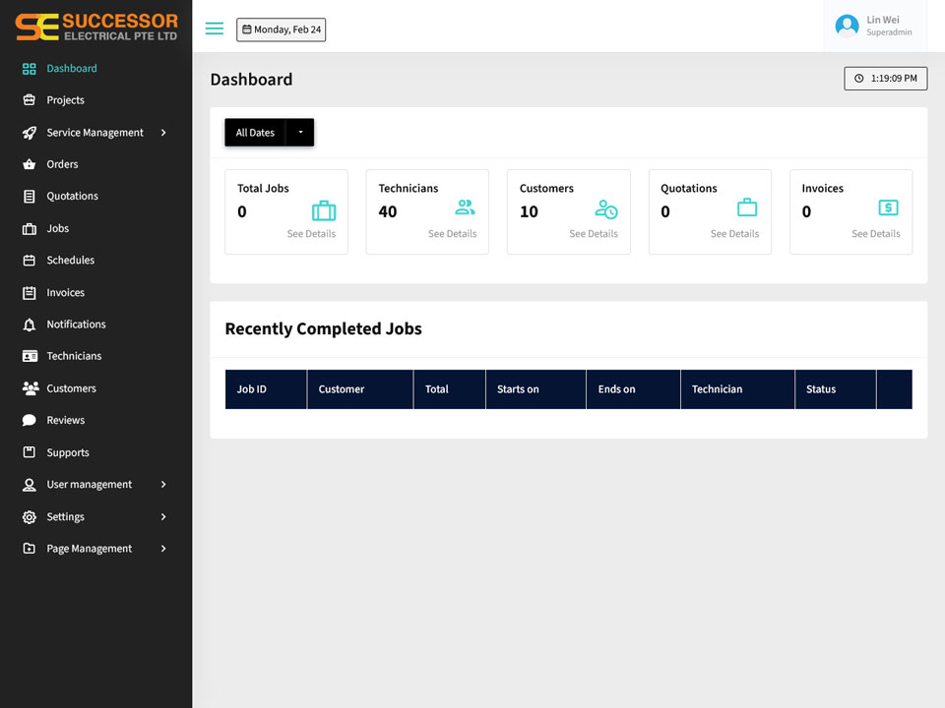Screen dimensions: 945x708
Task: Expand the Service Management submenu
Action: coord(163,133)
